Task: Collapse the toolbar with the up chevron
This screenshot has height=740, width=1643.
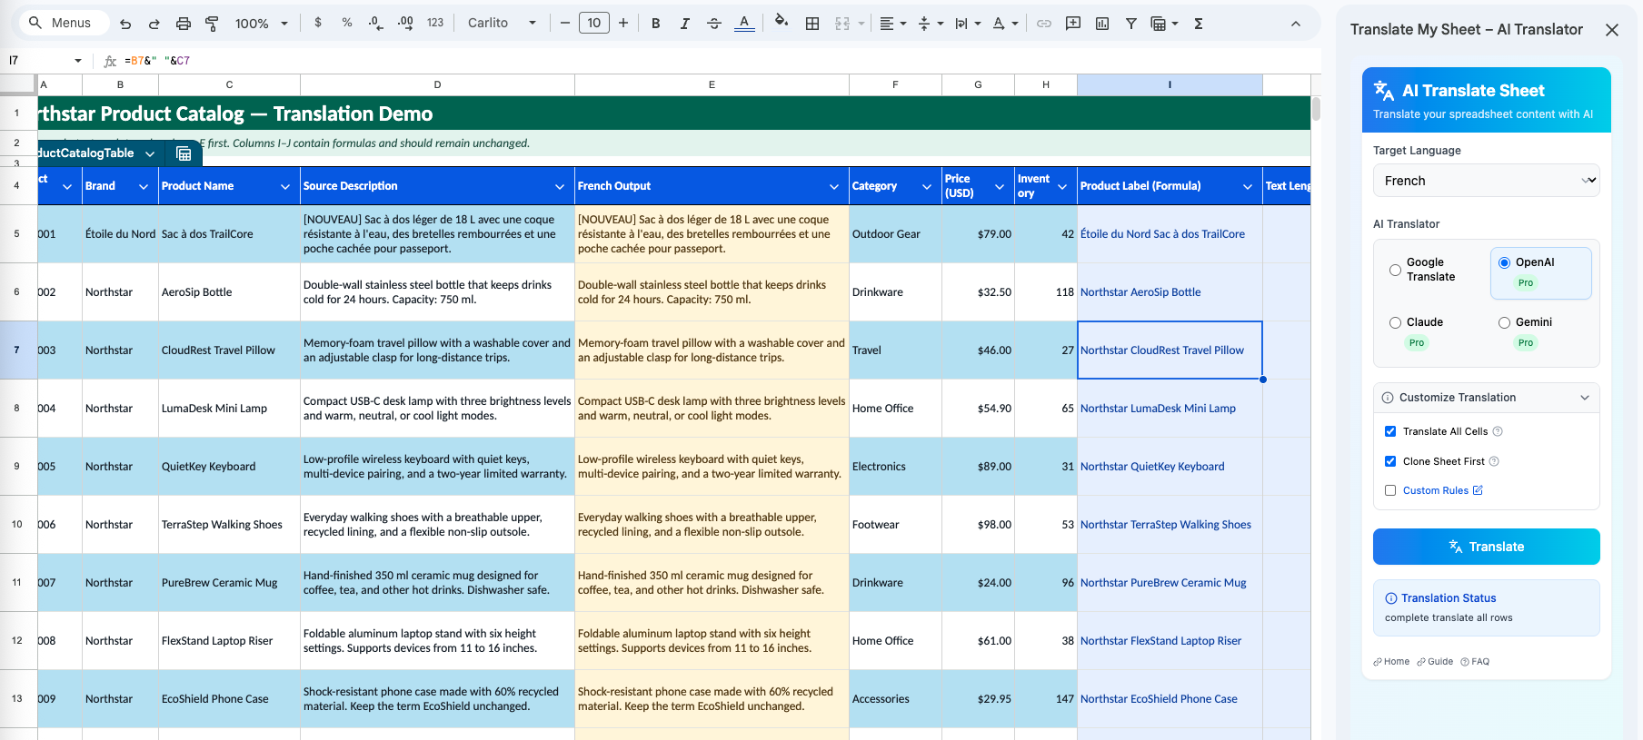Action: 1296,24
